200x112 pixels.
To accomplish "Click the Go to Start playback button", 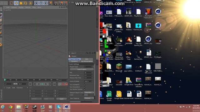I will tap(30, 84).
